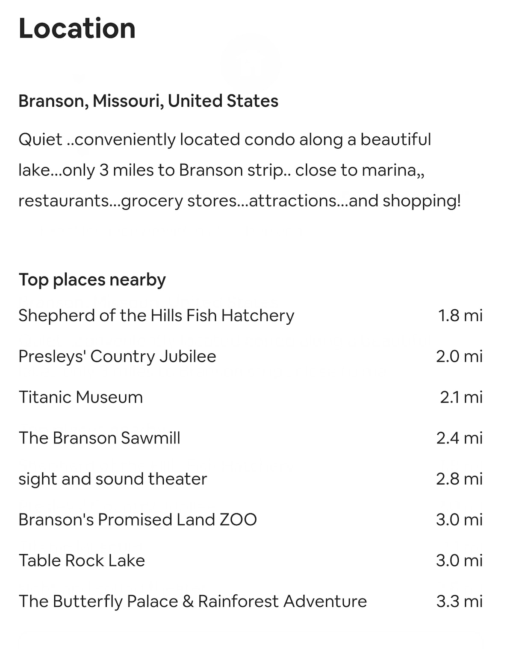
Task: Click the 3.3 mi distance label
Action: 460,601
